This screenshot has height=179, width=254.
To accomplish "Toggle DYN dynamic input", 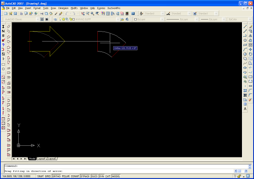I will click(102, 176).
